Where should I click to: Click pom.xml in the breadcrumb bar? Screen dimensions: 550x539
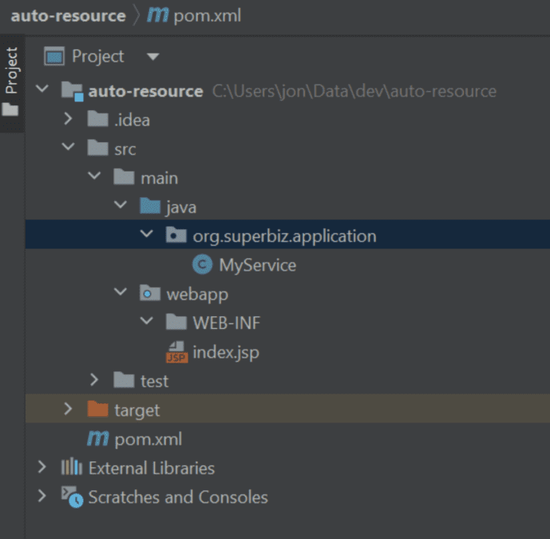pyautogui.click(x=194, y=16)
